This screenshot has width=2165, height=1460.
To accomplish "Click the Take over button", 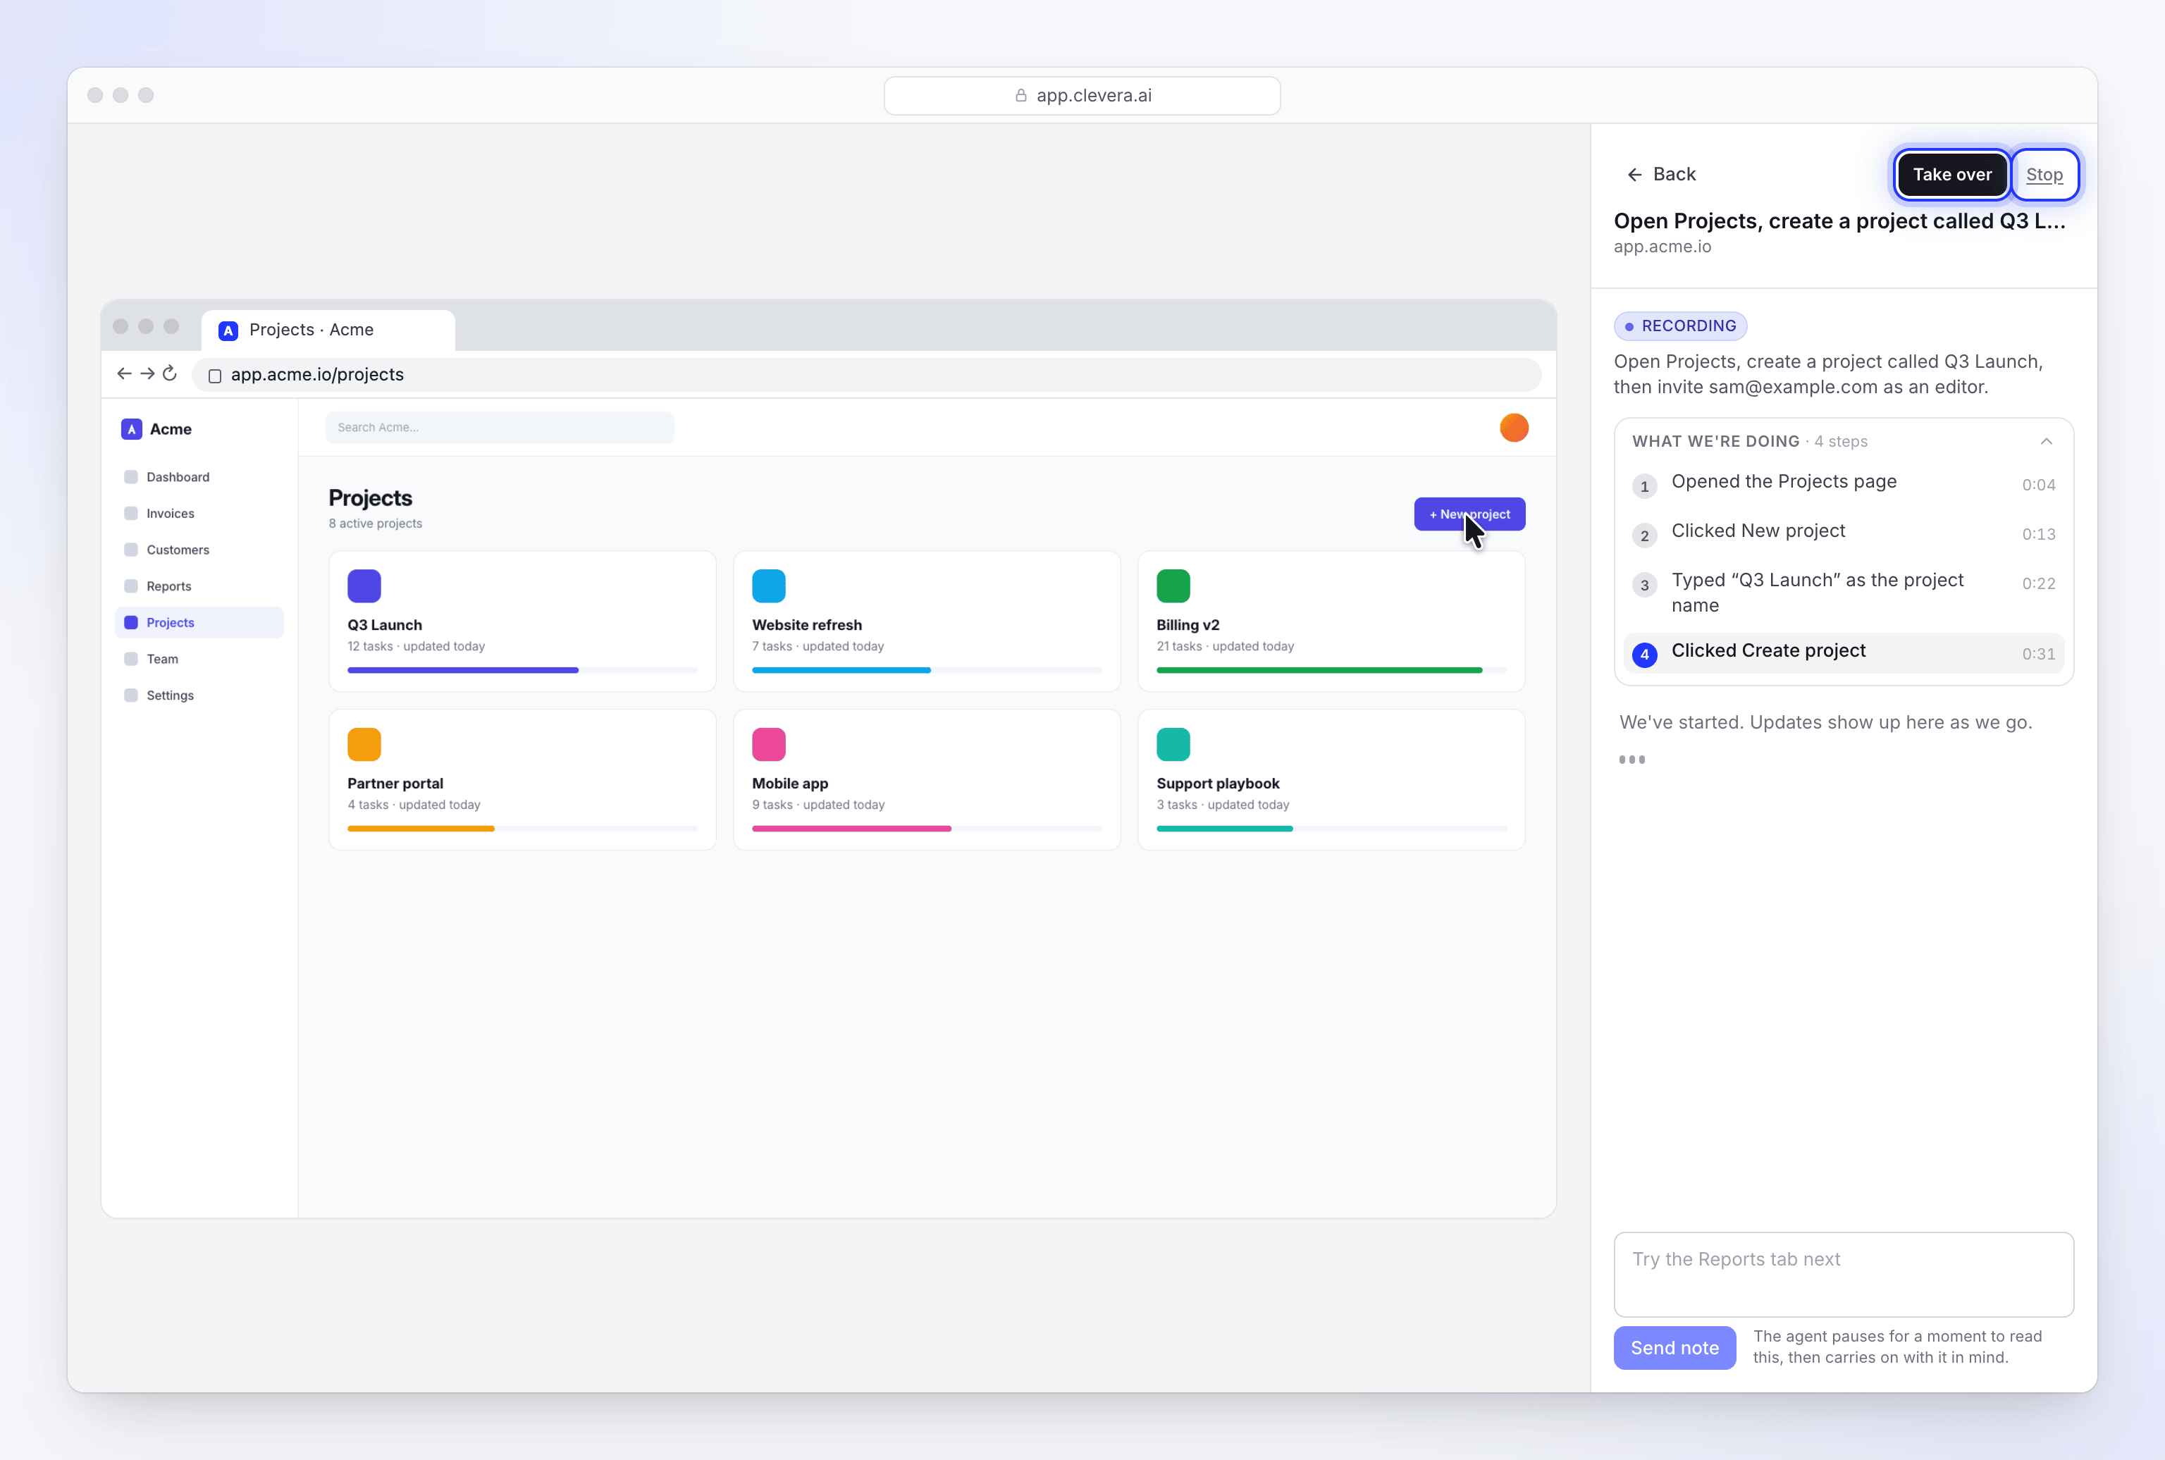I will tap(1951, 174).
